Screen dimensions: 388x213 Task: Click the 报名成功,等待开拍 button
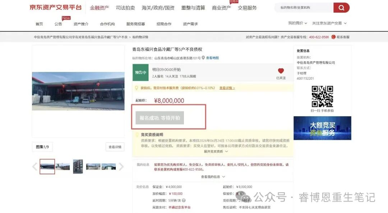pos(160,118)
